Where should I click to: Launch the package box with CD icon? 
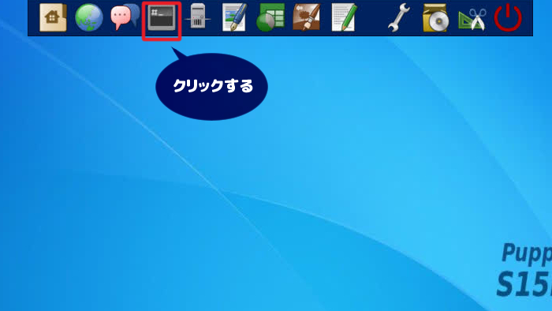(435, 18)
